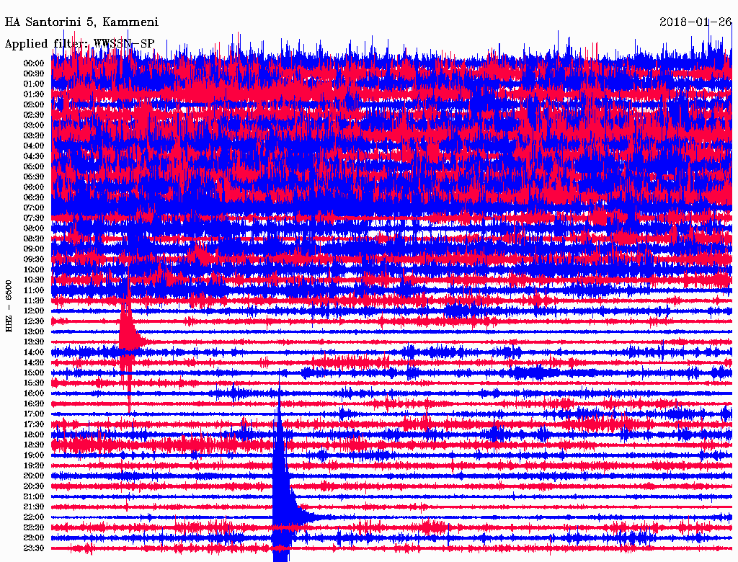Choose the 16:30 time label
Image resolution: width=738 pixels, height=562 pixels.
coord(34,403)
